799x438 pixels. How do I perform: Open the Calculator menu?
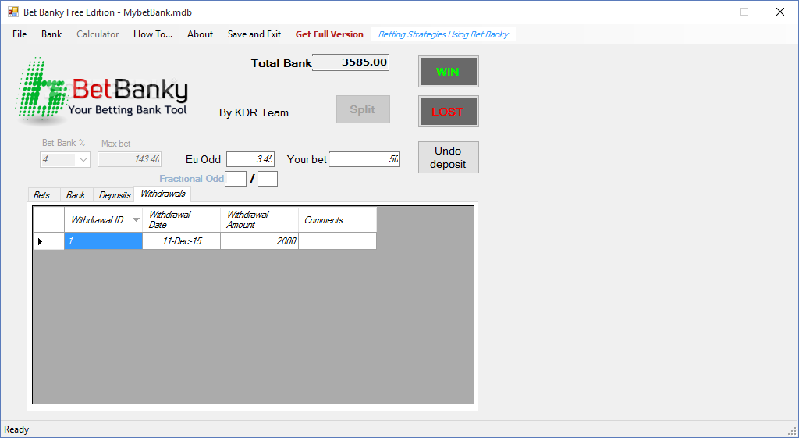click(98, 34)
